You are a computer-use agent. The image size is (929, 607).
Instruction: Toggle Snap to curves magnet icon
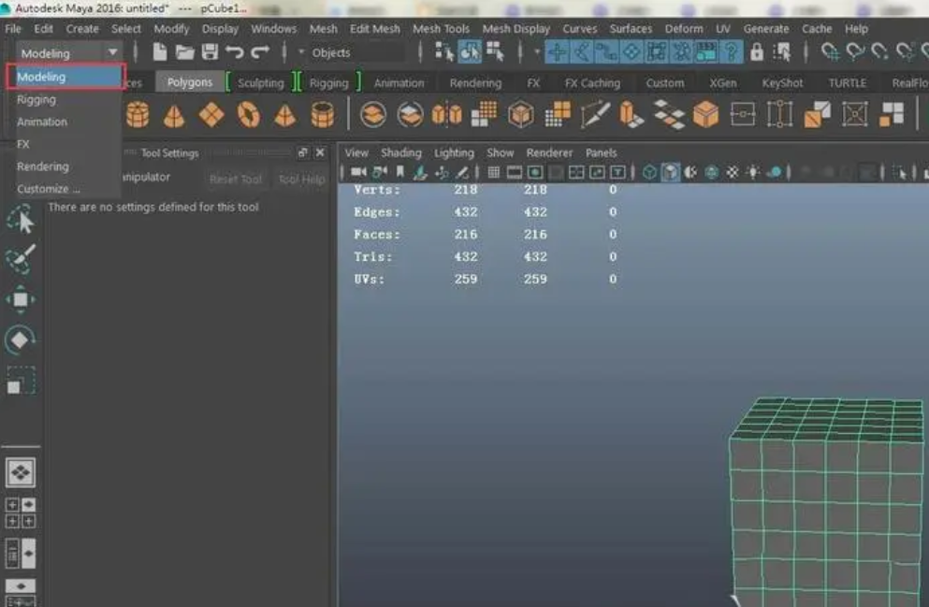click(855, 52)
